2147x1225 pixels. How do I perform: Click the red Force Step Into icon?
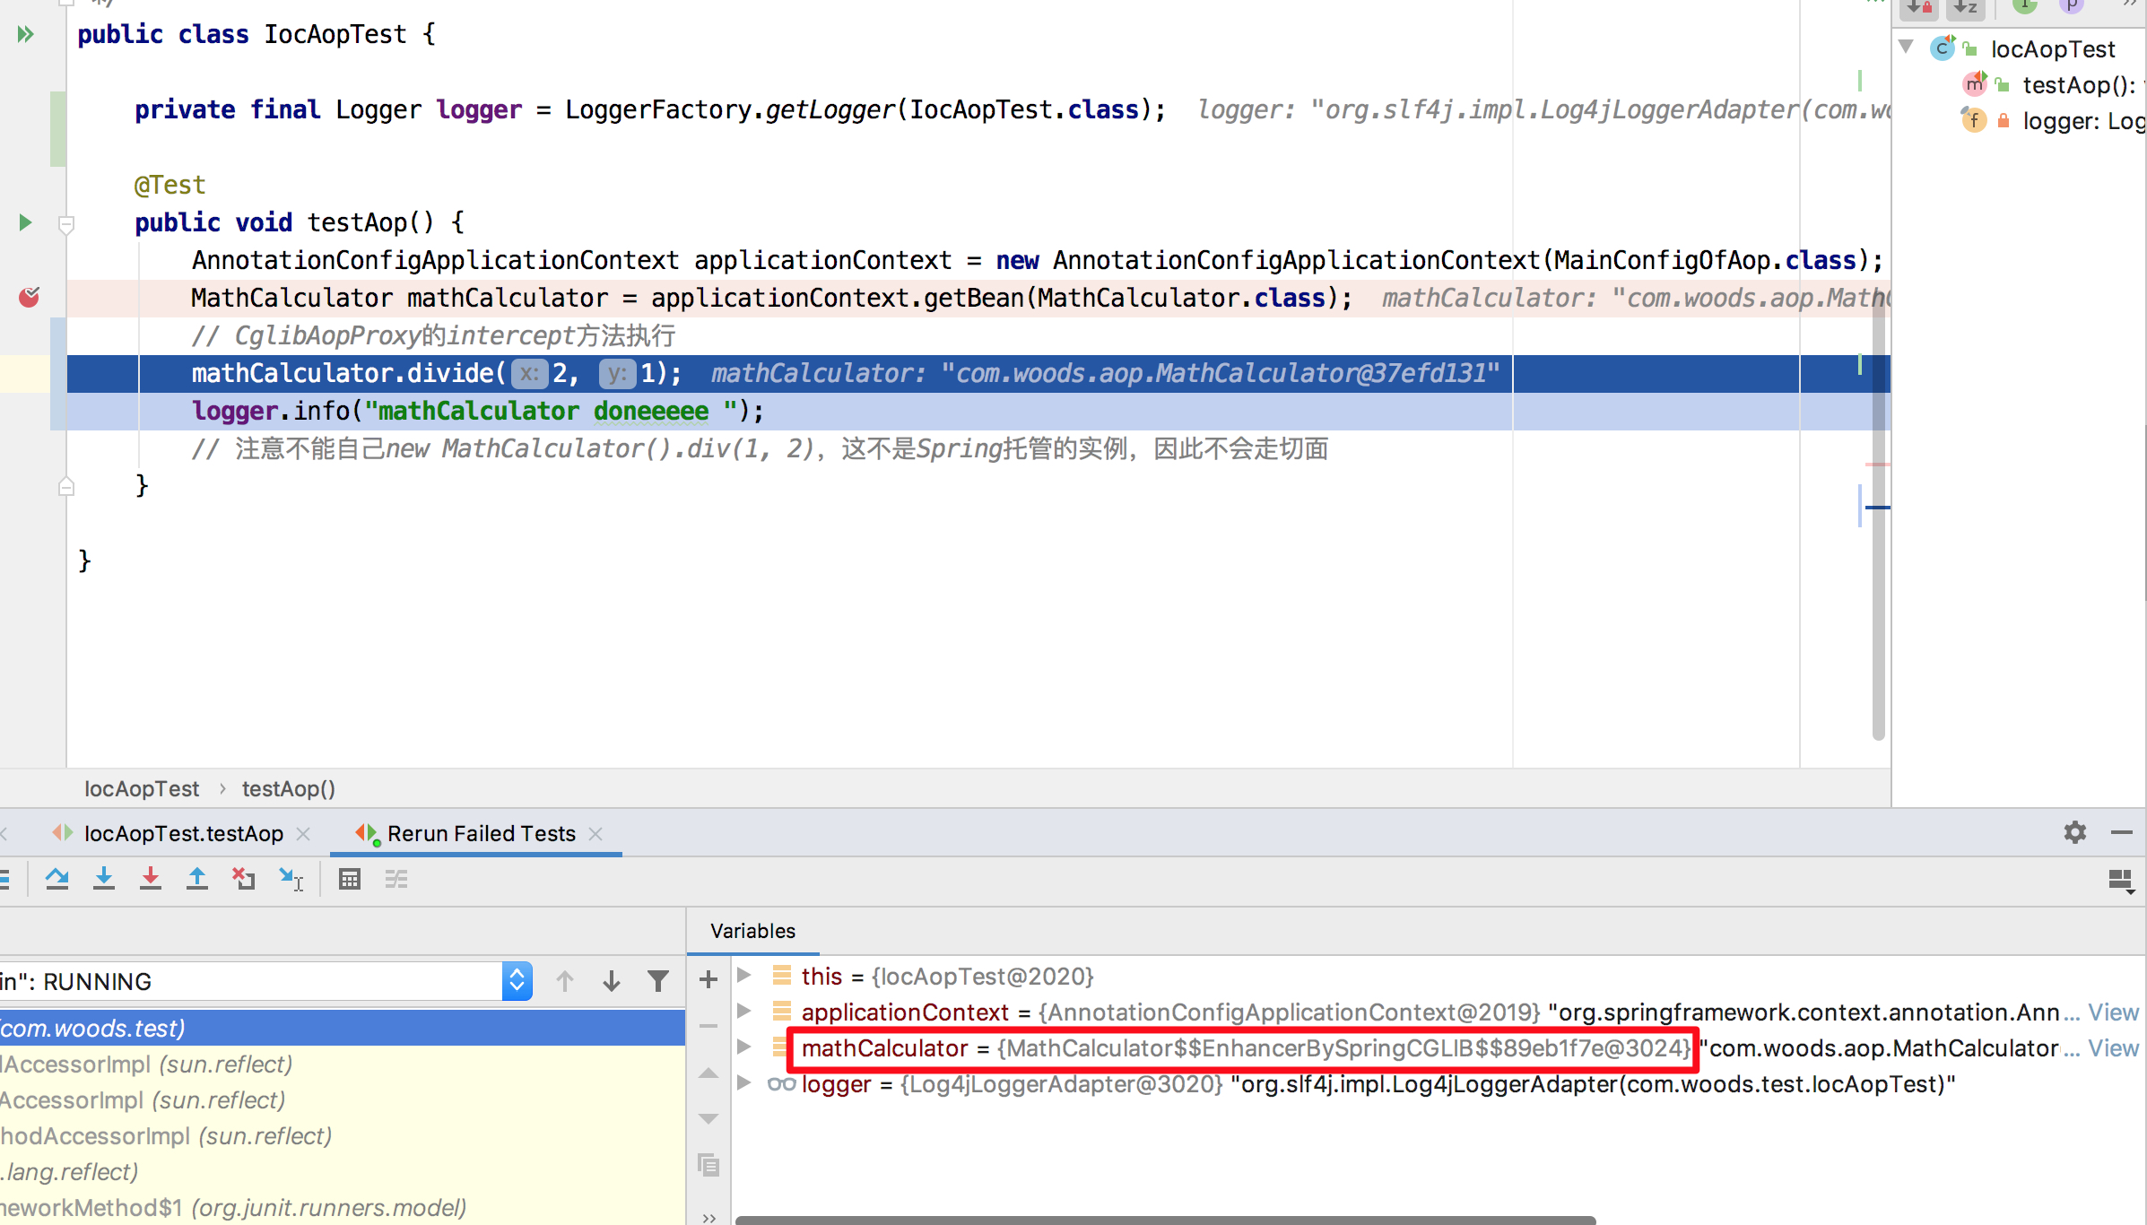click(x=151, y=879)
